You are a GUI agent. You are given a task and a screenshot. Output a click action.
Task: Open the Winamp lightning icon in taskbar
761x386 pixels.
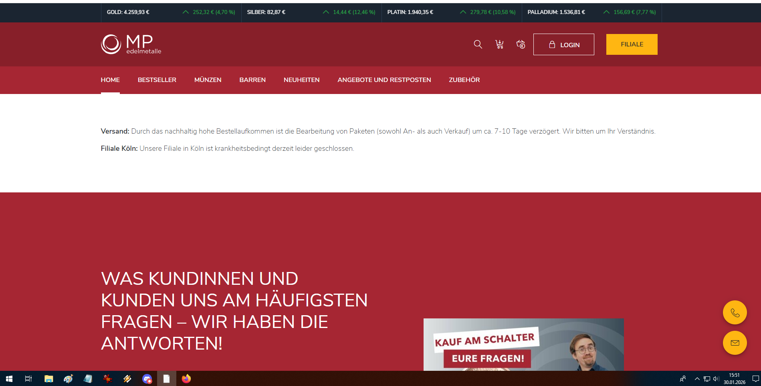[127, 378]
